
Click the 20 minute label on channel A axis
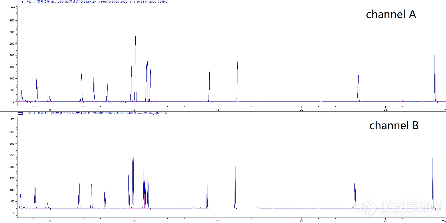(x=302, y=109)
